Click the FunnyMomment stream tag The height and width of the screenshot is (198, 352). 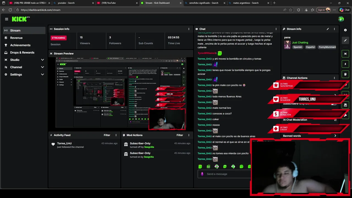coord(327,47)
